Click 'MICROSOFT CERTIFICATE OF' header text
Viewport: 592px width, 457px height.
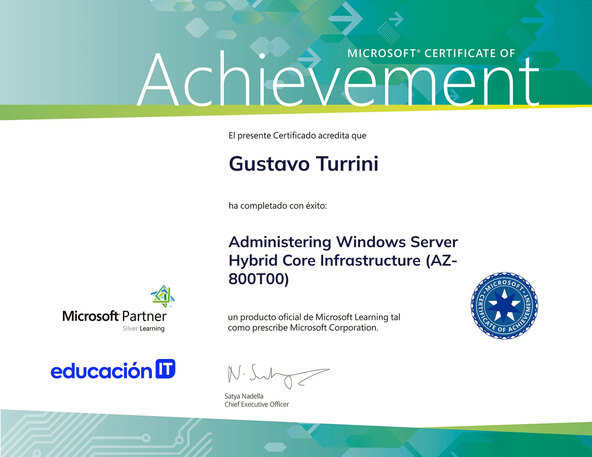(x=431, y=53)
